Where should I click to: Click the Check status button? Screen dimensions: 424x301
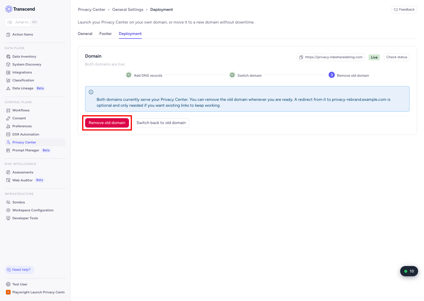[397, 57]
